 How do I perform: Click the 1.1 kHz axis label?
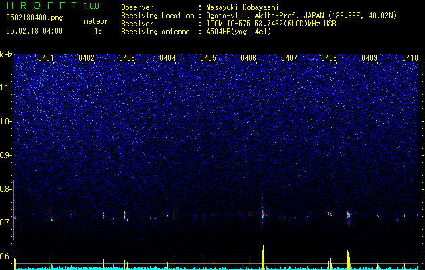pyautogui.click(x=5, y=88)
